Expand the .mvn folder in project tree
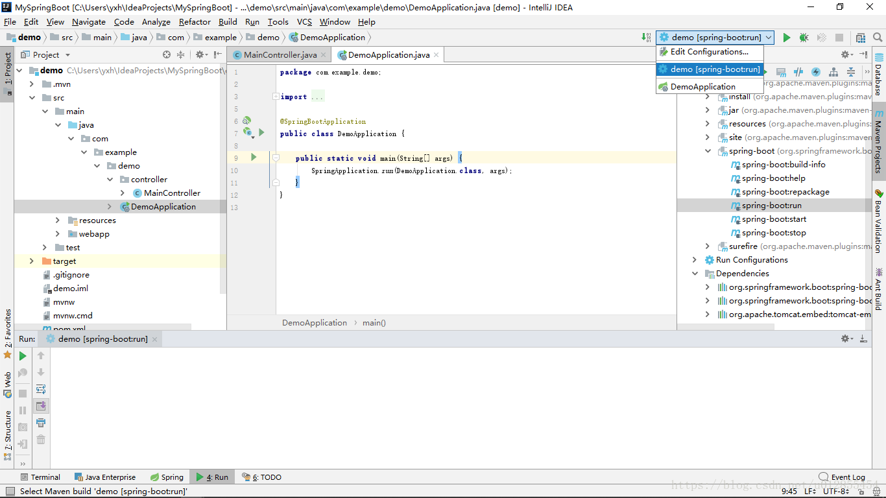This screenshot has width=886, height=498. coord(31,84)
